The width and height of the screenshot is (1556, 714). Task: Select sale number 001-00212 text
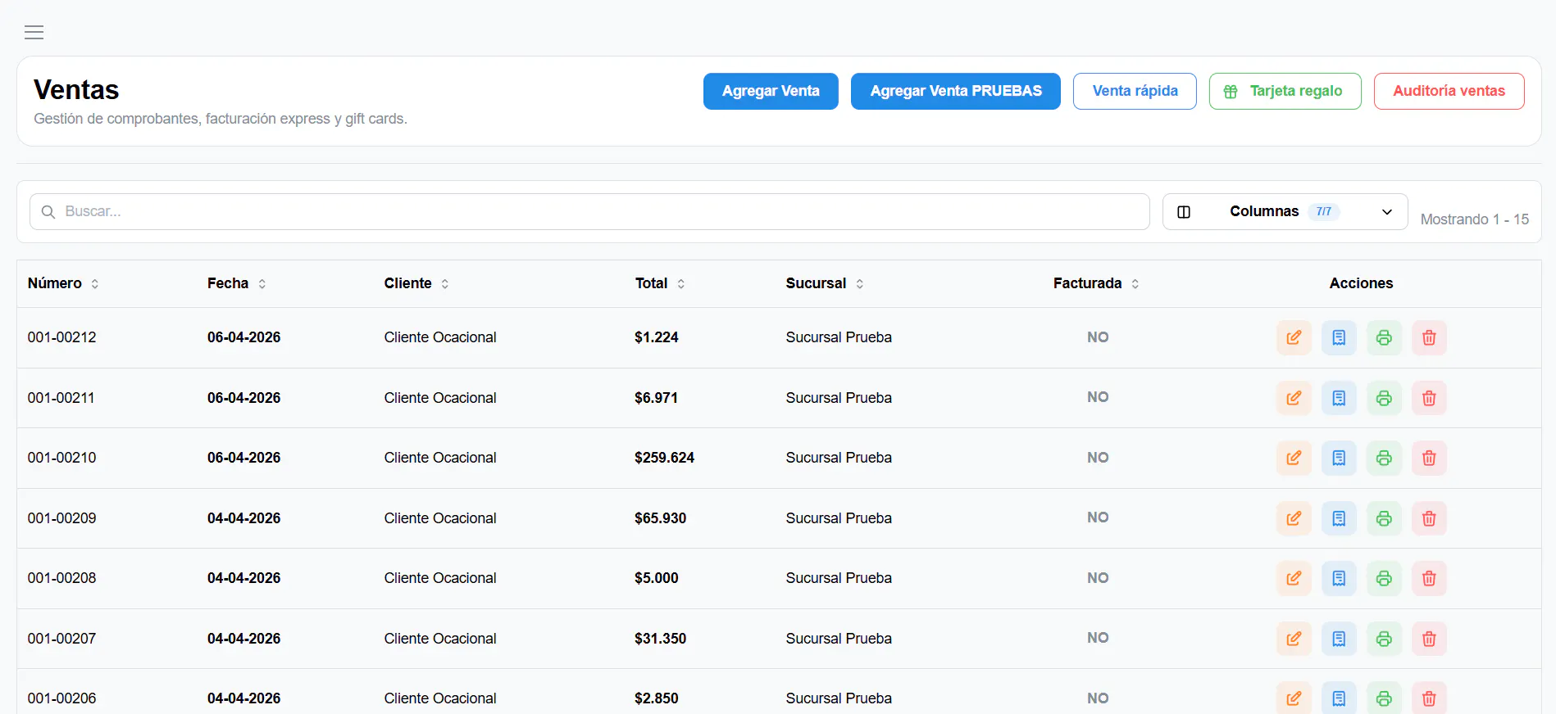point(62,337)
